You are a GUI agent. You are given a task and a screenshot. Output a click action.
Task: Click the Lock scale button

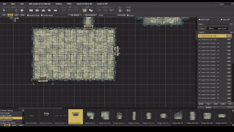(x=121, y=15)
